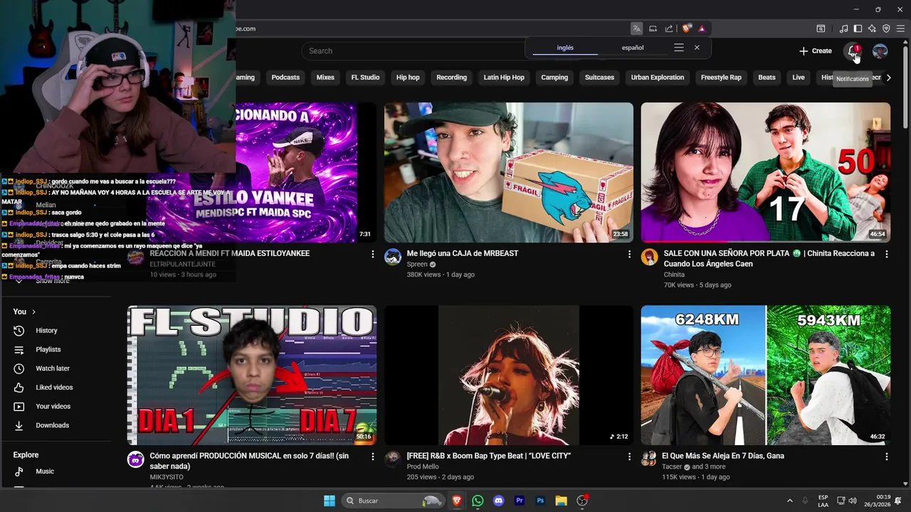Viewport: 911px width, 512px height.
Task: Close the translate popup
Action: (x=697, y=48)
